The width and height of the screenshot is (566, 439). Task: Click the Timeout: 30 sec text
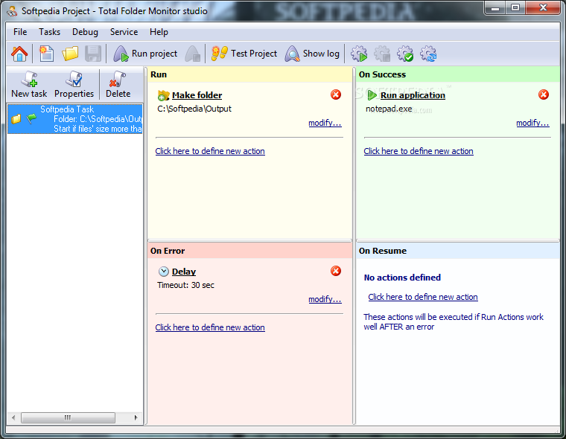click(x=185, y=285)
